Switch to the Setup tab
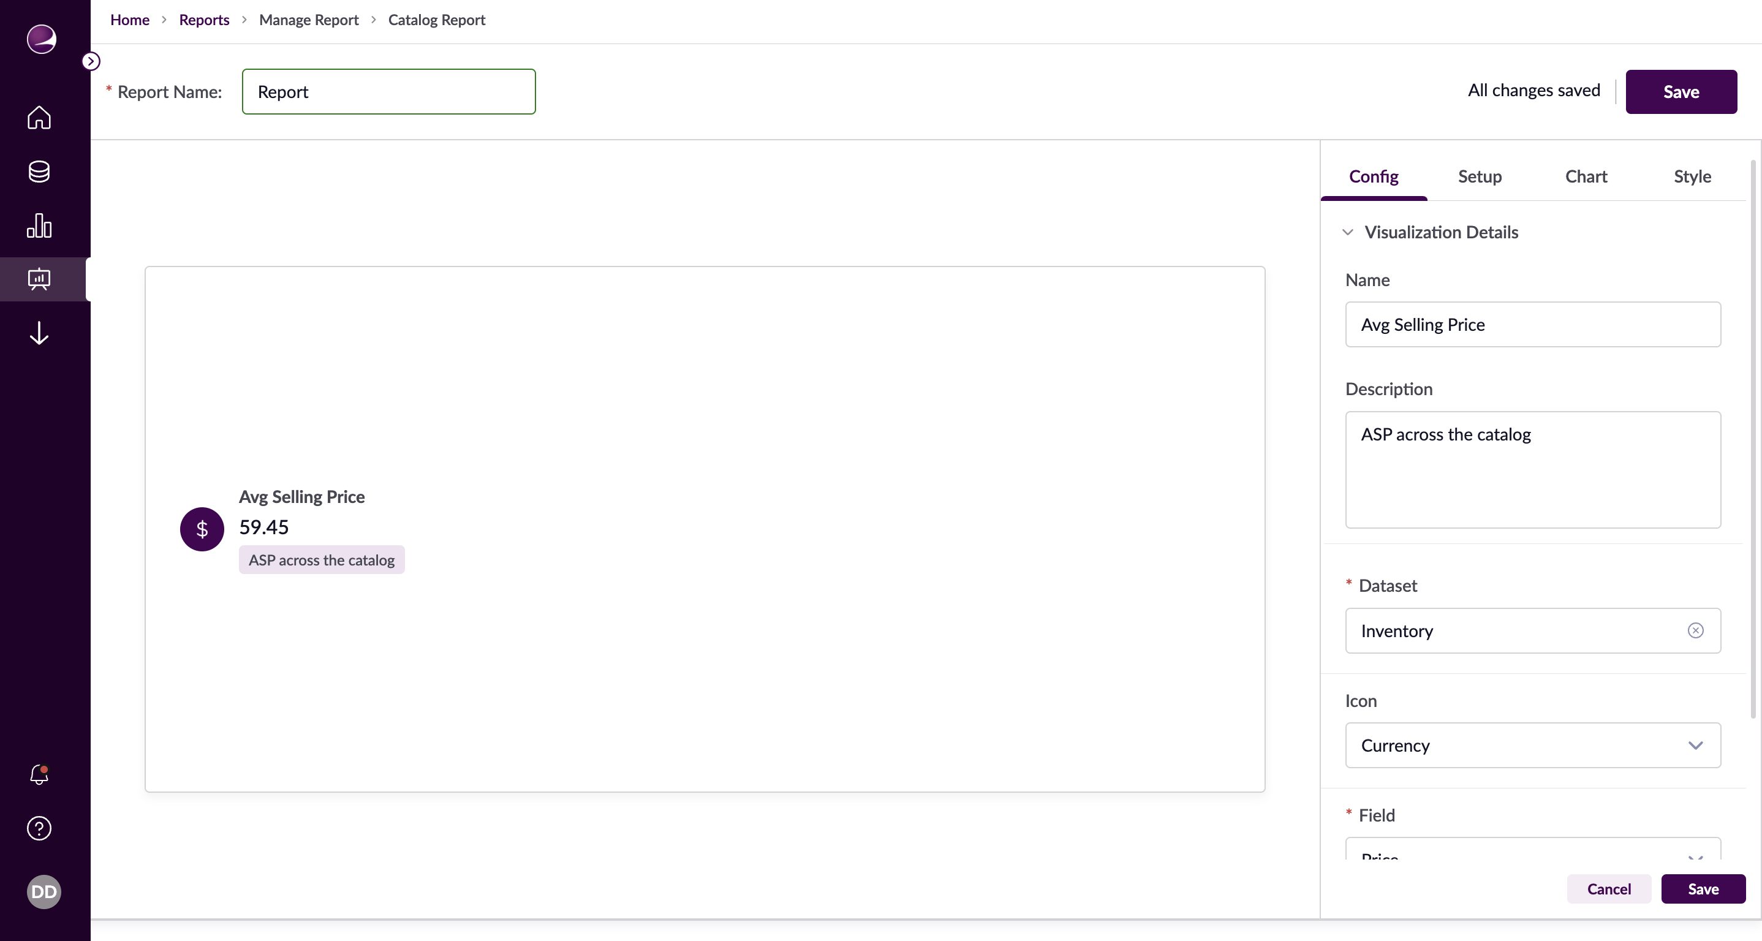Screen dimensions: 1762x941 1480,176
